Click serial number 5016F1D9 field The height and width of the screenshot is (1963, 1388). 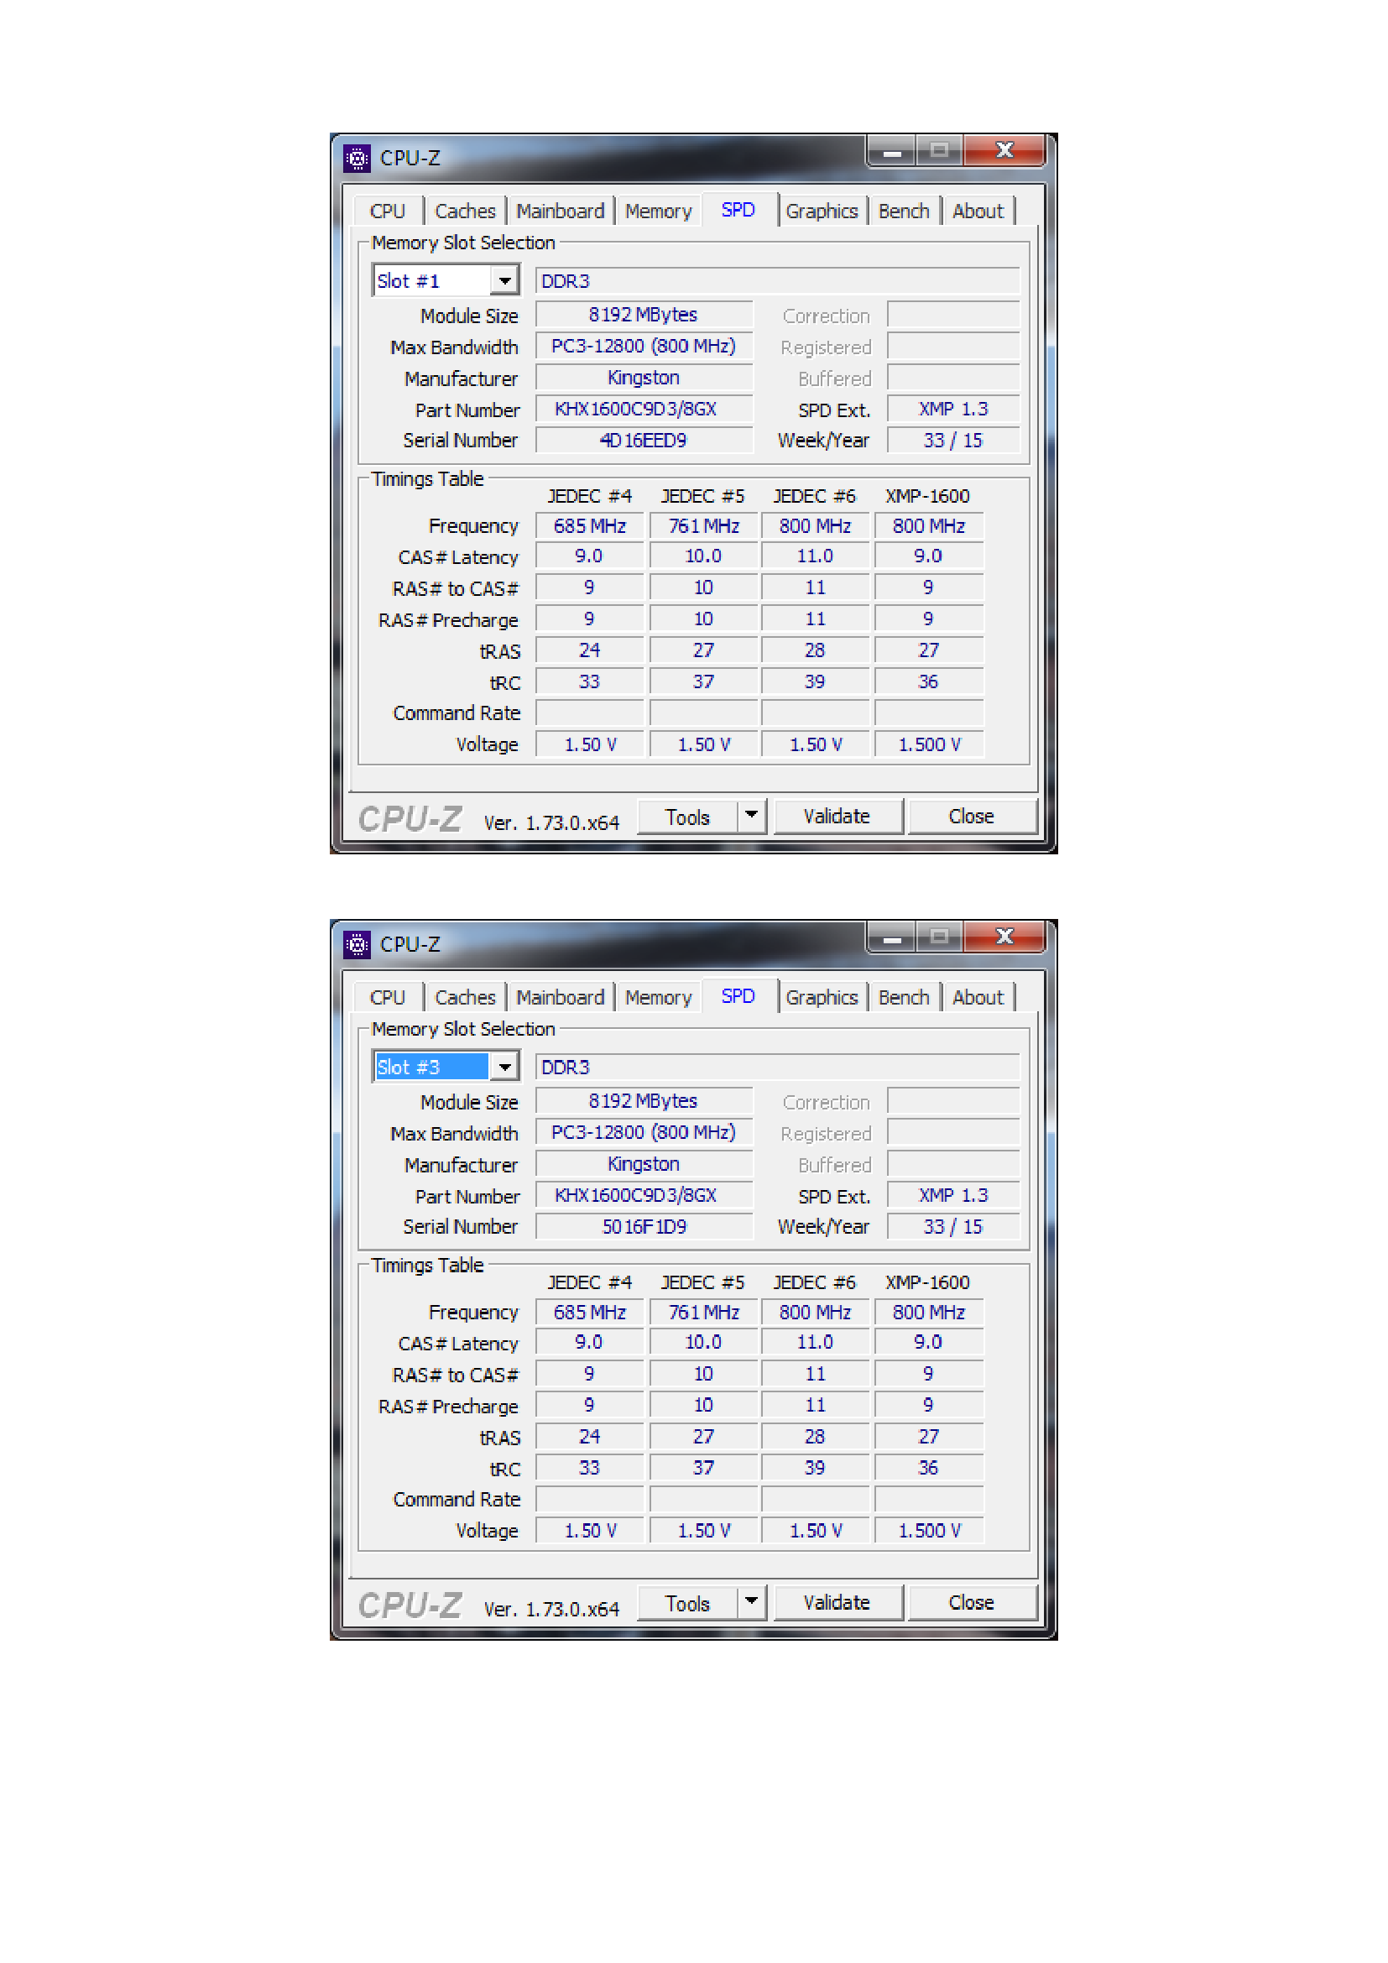(644, 1227)
